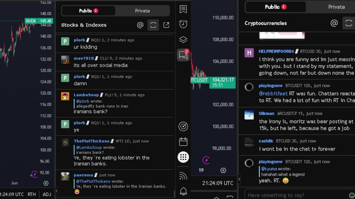Click the @ mentions icon in Stocks chat
This screenshot has width=355, height=199.
click(140, 25)
